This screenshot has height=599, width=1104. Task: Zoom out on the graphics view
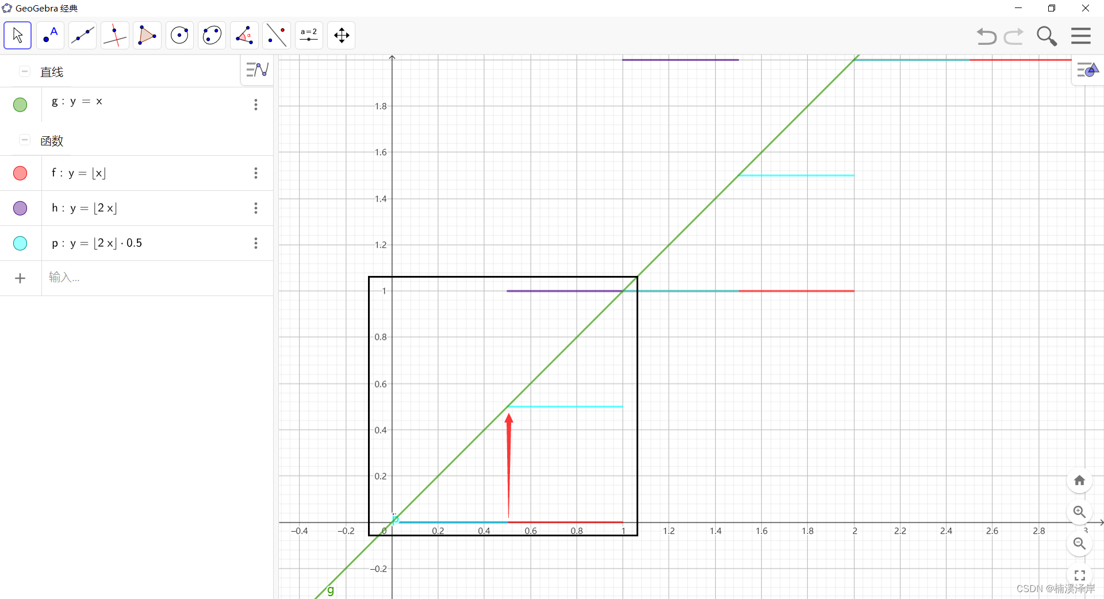click(1079, 543)
